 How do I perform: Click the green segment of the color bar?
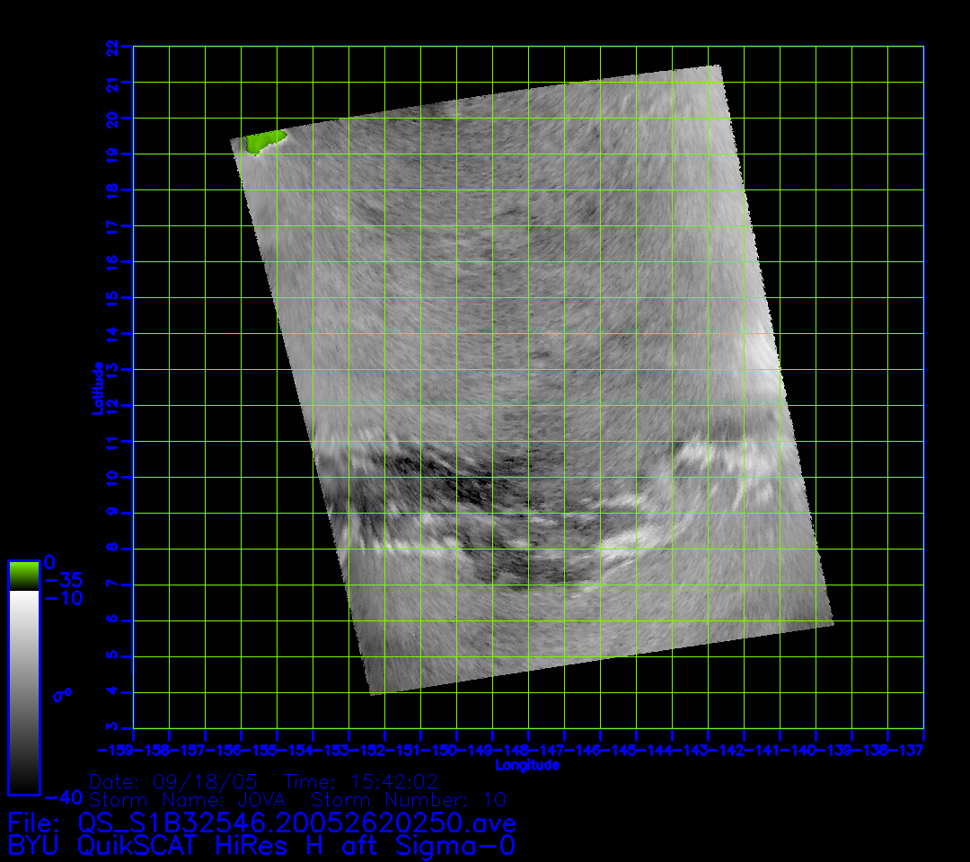pos(23,576)
